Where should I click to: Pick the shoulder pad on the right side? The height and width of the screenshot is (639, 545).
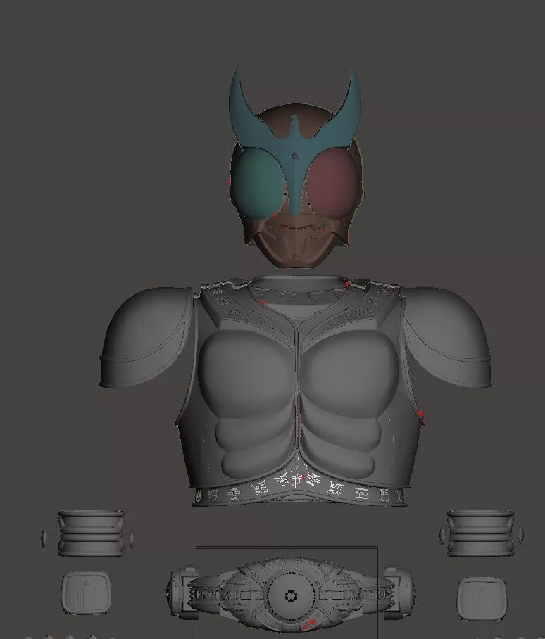tap(447, 337)
